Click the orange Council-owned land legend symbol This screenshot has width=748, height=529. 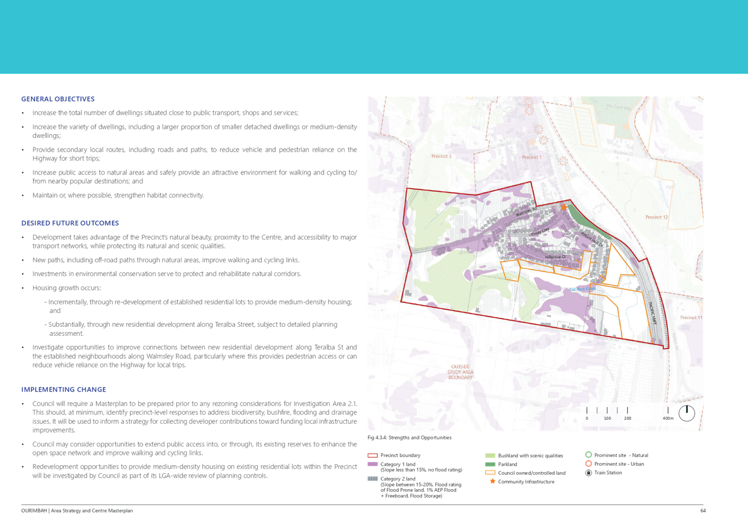pos(490,473)
